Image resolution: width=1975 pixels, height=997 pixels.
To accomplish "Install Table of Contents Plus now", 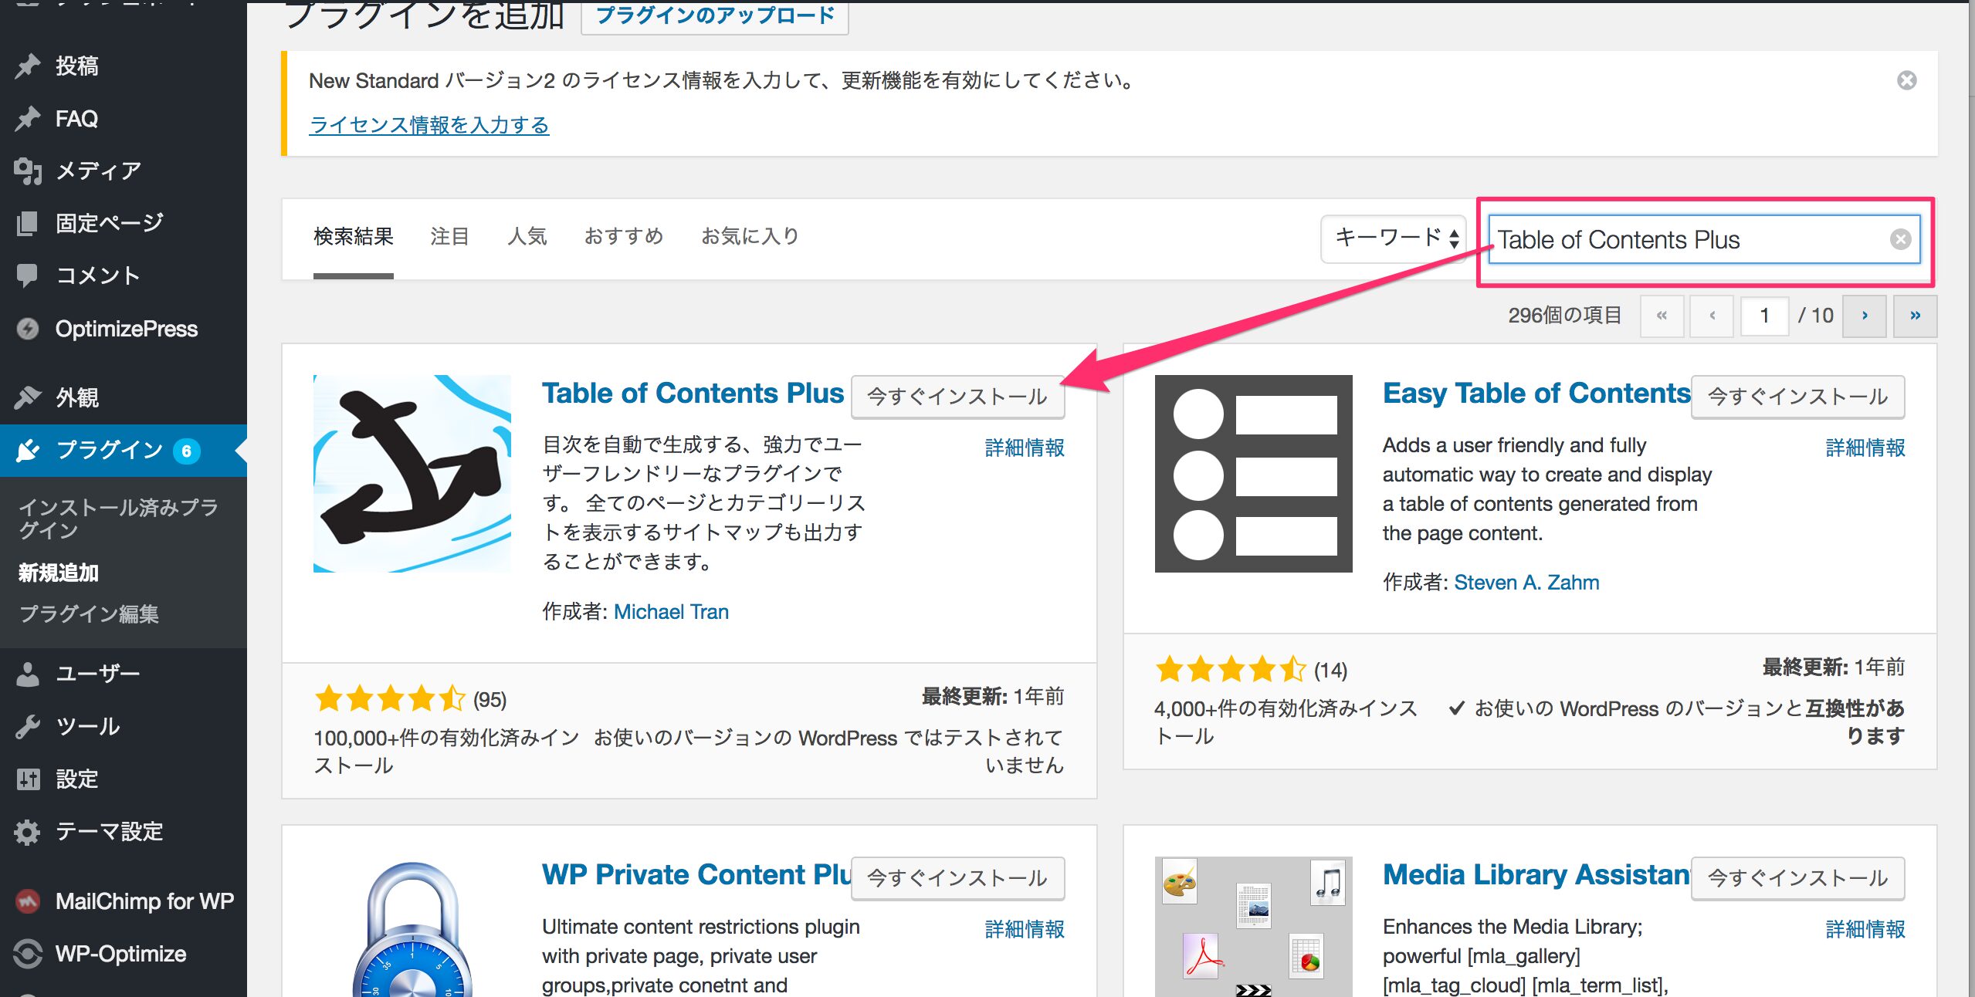I will point(957,397).
